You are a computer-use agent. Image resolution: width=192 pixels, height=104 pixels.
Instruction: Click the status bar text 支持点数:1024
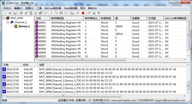point(101,100)
